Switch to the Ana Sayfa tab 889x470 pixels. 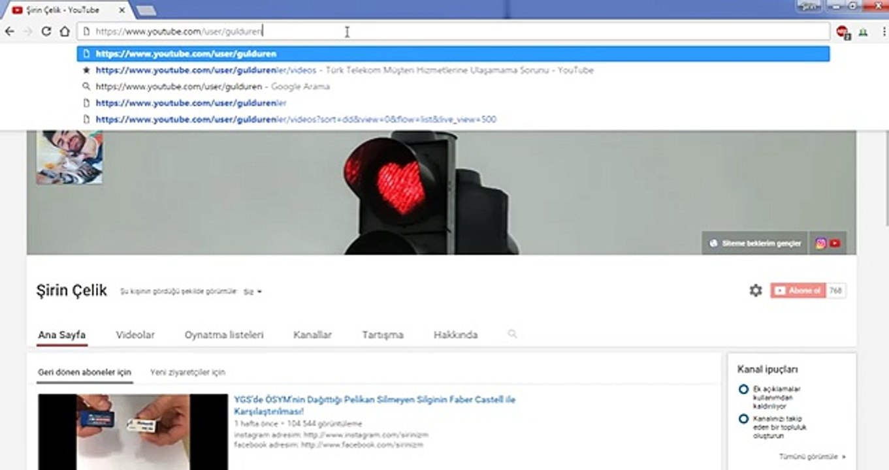coord(61,335)
